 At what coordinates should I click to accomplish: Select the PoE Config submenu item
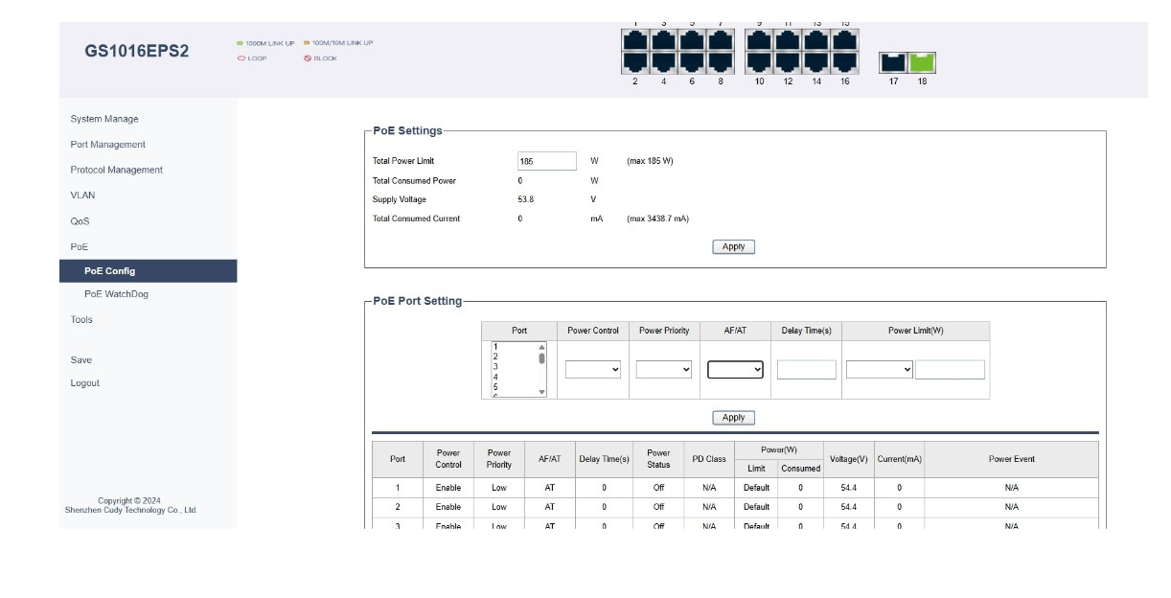148,271
